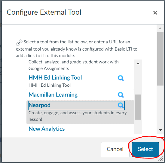The image size is (165, 163).
Task: Click the magnifier icon beside Macmillan Learning
Action: click(121, 95)
